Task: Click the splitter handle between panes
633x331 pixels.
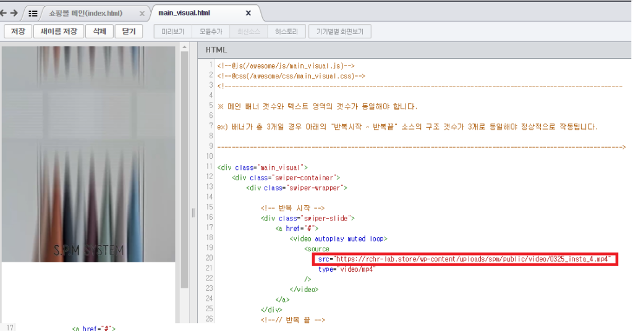Action: tap(193, 213)
